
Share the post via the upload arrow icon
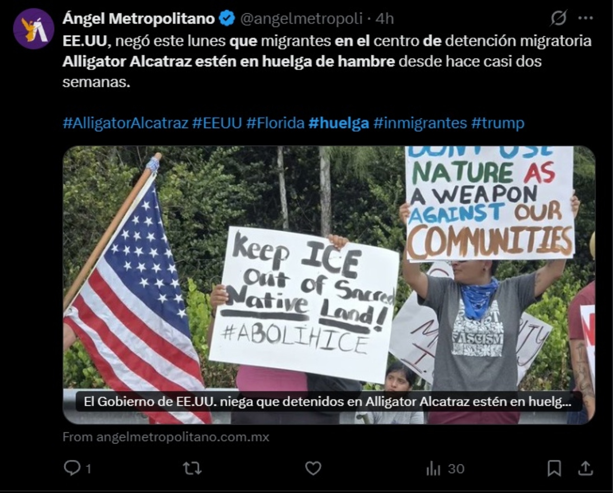[x=585, y=468]
